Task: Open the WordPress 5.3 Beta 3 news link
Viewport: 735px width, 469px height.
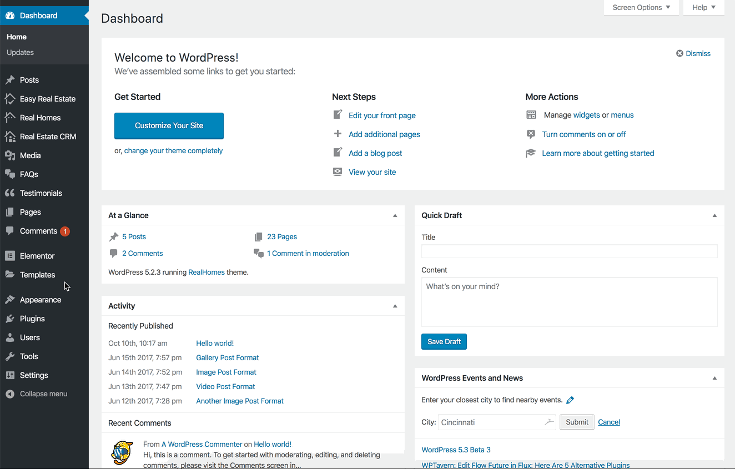Action: point(456,450)
